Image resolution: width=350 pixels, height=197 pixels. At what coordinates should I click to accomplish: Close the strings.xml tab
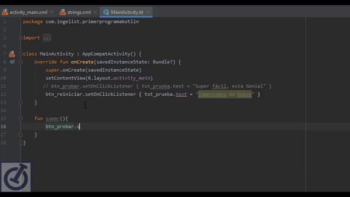point(95,11)
